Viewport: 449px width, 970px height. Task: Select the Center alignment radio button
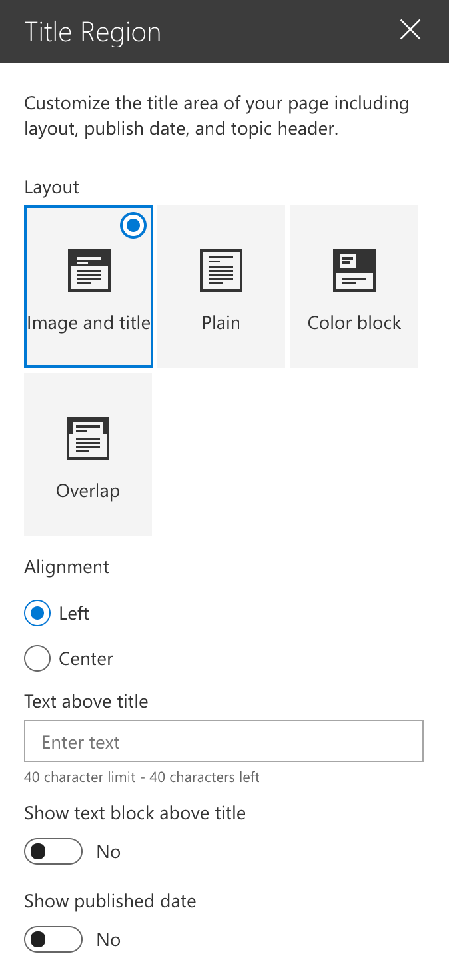37,658
